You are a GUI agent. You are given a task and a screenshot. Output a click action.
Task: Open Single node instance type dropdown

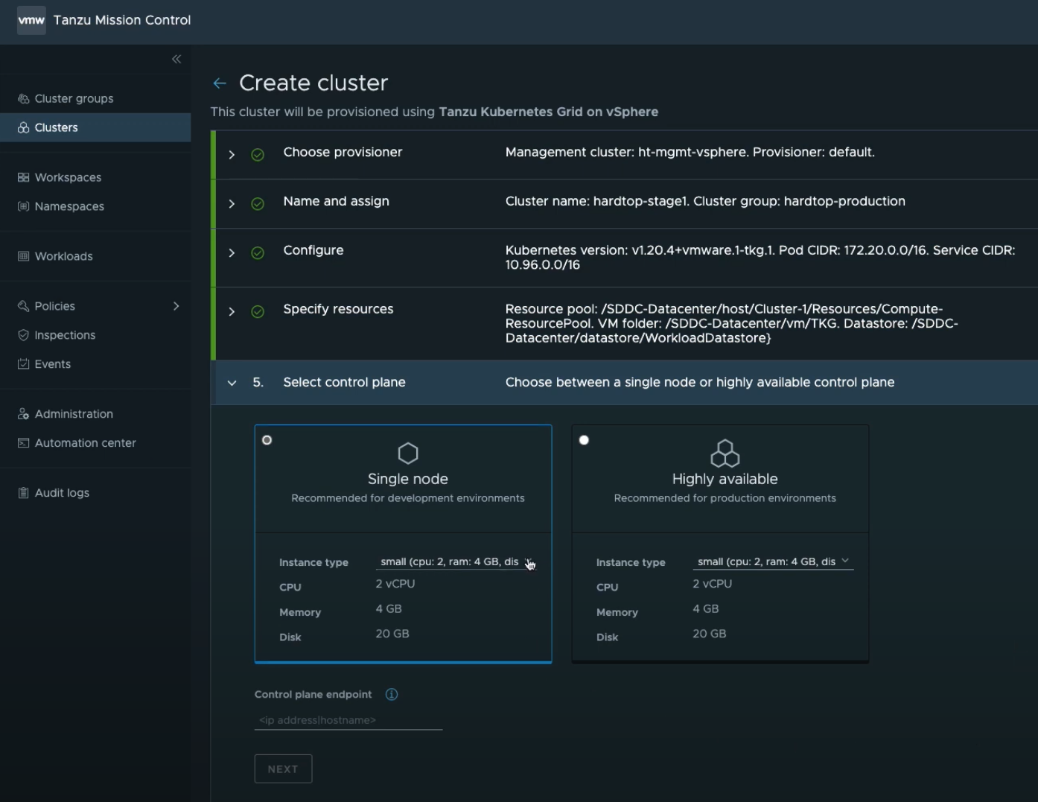click(456, 562)
